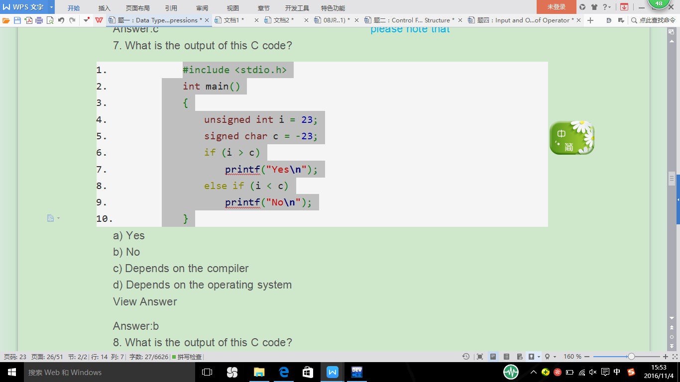Save the document with the floppy icon

(17, 20)
